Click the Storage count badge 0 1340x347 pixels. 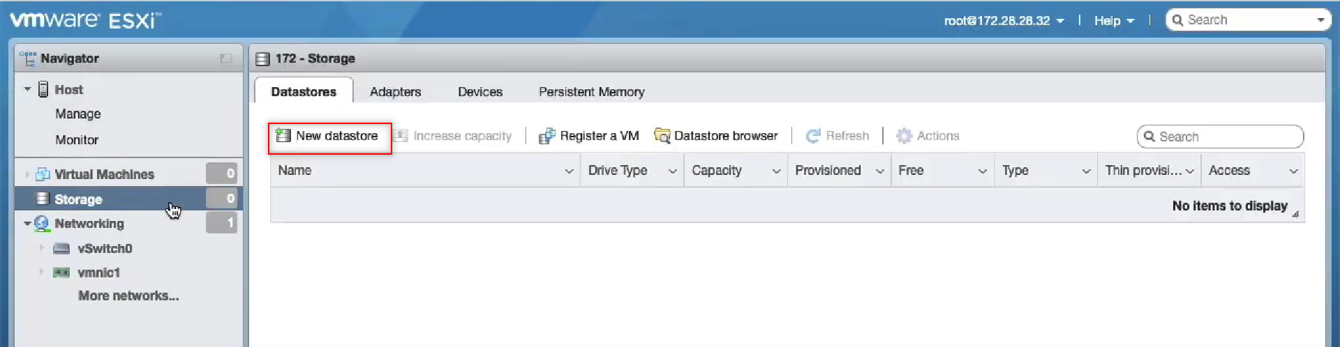(x=222, y=198)
